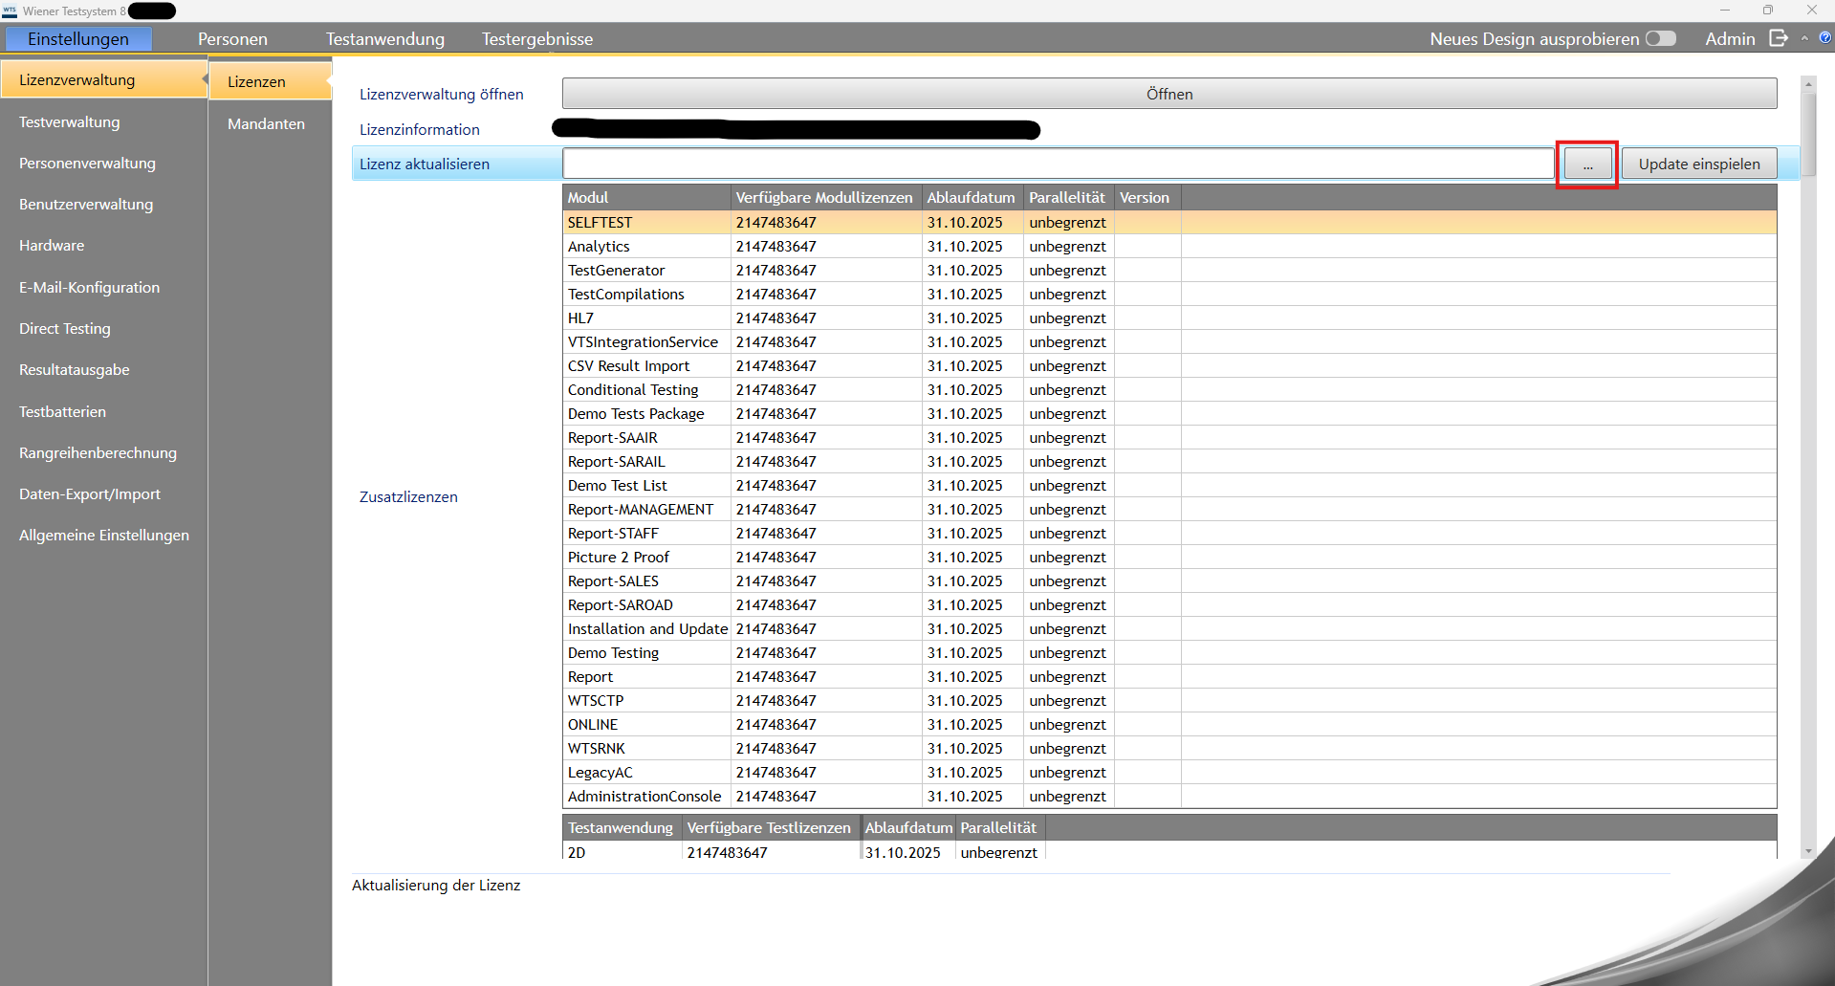Open the Testanwendung menu tab
The width and height of the screenshot is (1835, 986).
pyautogui.click(x=384, y=39)
